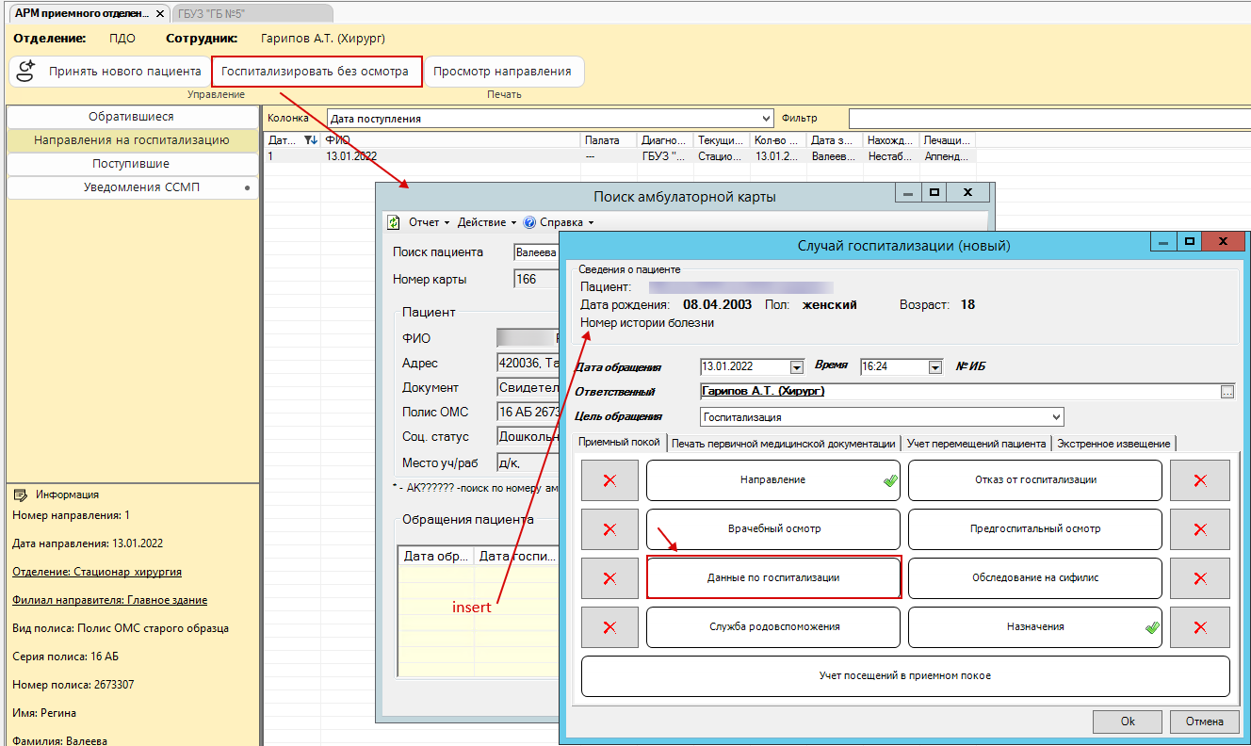1251x746 pixels.
Task: Expand the Цель обращения combo box
Action: [x=1056, y=416]
